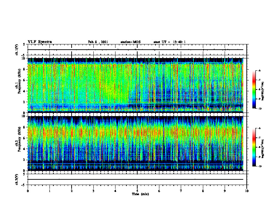Click time axis tick label "2"
The height and width of the screenshot is (214, 278).
point(72,191)
